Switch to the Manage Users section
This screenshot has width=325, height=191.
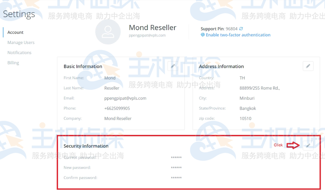coord(21,42)
